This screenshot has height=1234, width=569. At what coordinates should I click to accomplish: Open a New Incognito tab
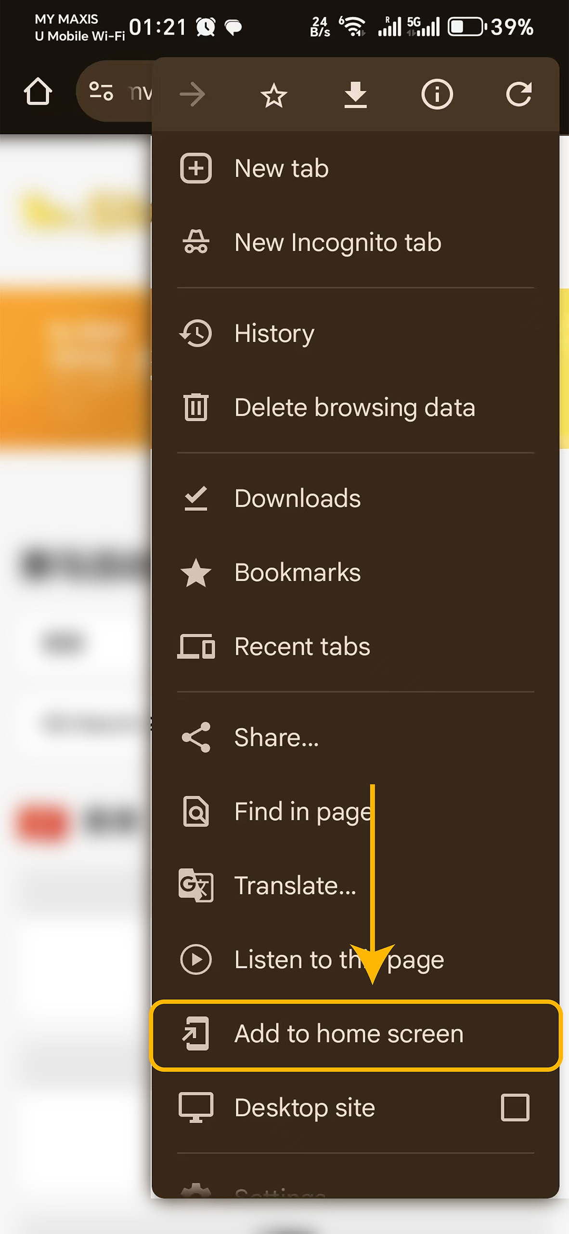coord(337,242)
